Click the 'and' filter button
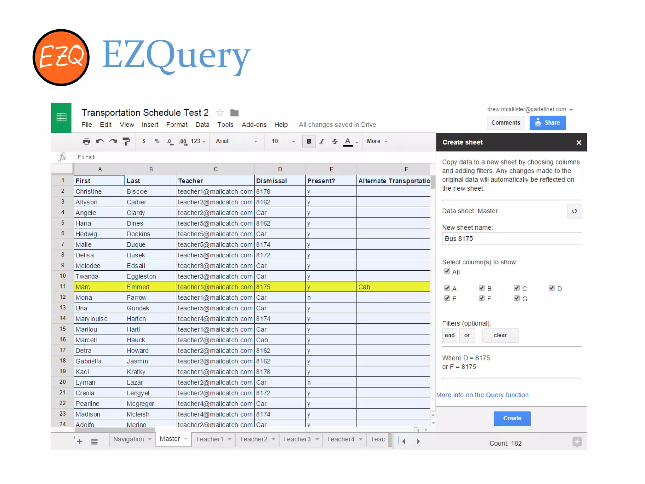The height and width of the screenshot is (484, 645). (x=450, y=335)
